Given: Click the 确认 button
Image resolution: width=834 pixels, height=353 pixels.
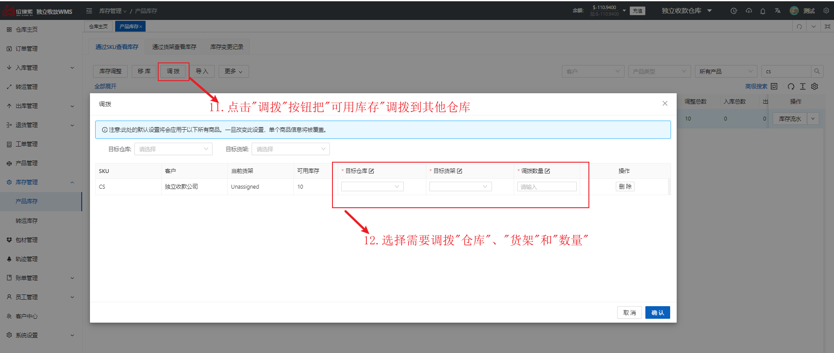Looking at the screenshot, I should [x=658, y=313].
